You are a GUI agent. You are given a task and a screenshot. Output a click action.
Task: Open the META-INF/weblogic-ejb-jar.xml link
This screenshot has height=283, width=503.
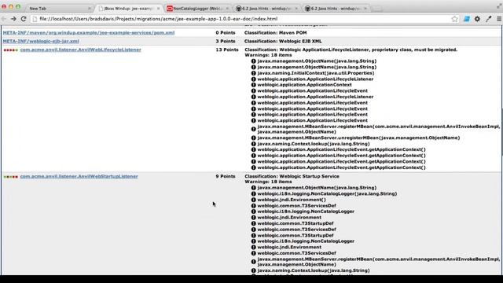(x=41, y=41)
